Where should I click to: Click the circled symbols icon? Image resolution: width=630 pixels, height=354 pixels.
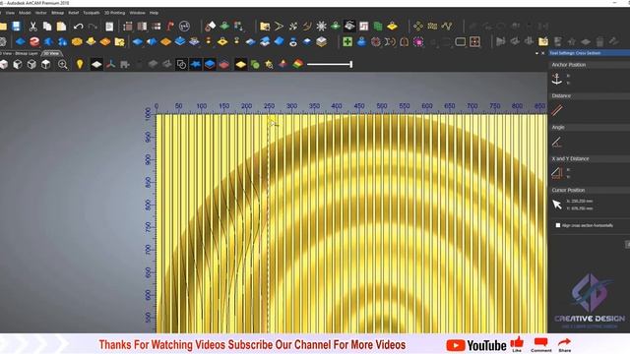click(x=184, y=27)
